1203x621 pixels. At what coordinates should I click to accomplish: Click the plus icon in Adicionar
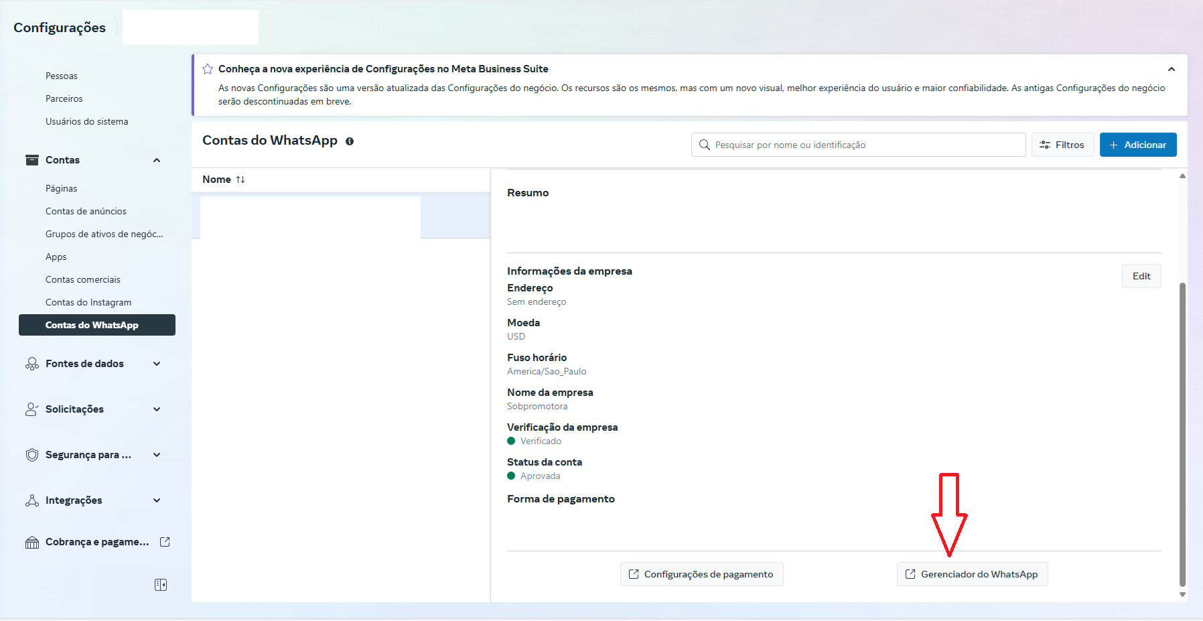tap(1114, 145)
